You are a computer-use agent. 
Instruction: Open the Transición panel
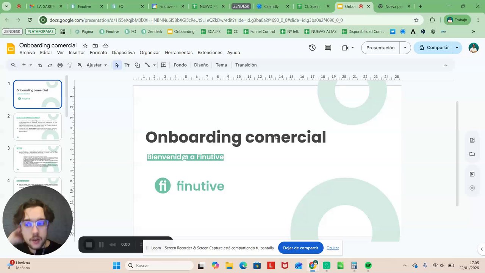pyautogui.click(x=246, y=65)
